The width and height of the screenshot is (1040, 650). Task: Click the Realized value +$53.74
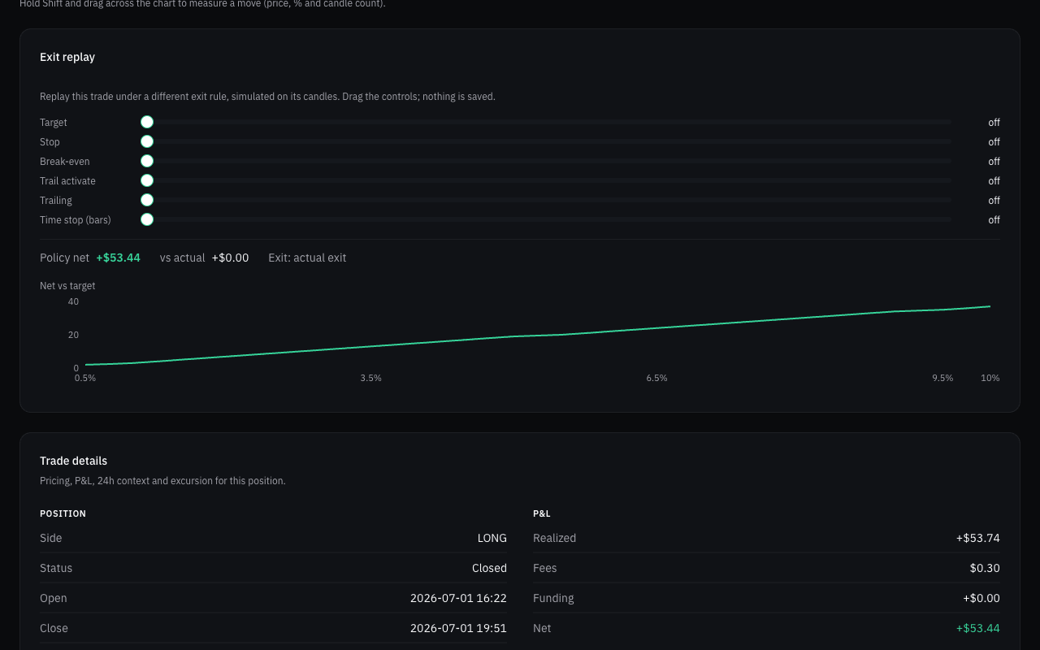pyautogui.click(x=978, y=538)
